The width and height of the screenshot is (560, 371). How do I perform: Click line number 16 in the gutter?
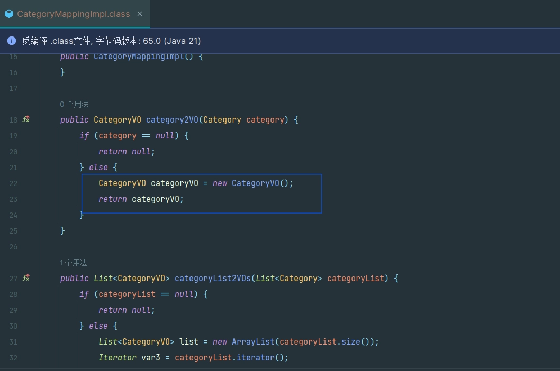[13, 72]
